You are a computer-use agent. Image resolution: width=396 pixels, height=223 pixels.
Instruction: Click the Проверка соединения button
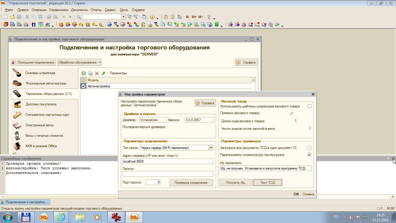coord(191,183)
